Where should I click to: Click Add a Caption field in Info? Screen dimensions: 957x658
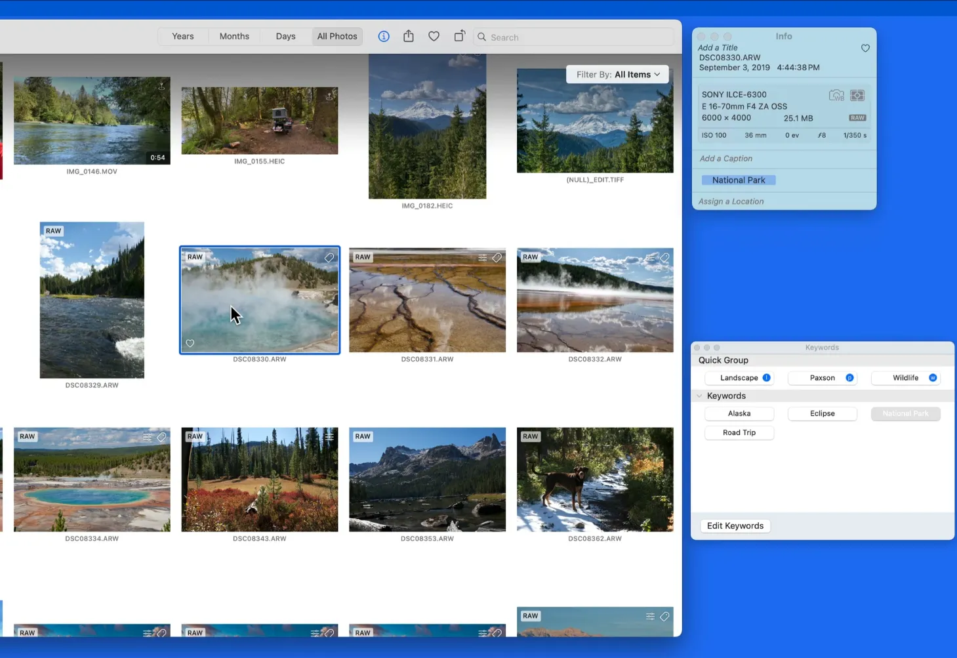tap(726, 159)
